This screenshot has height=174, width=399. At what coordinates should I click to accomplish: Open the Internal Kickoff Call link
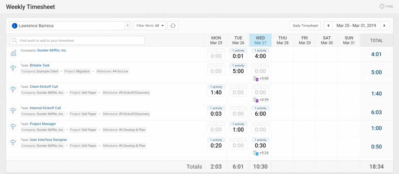click(x=45, y=108)
